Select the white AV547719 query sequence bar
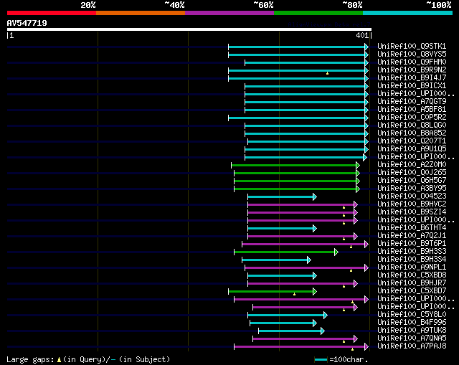This screenshot has width=459, height=365. (x=189, y=29)
